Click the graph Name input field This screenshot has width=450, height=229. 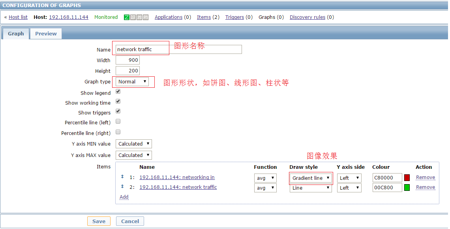coord(178,50)
